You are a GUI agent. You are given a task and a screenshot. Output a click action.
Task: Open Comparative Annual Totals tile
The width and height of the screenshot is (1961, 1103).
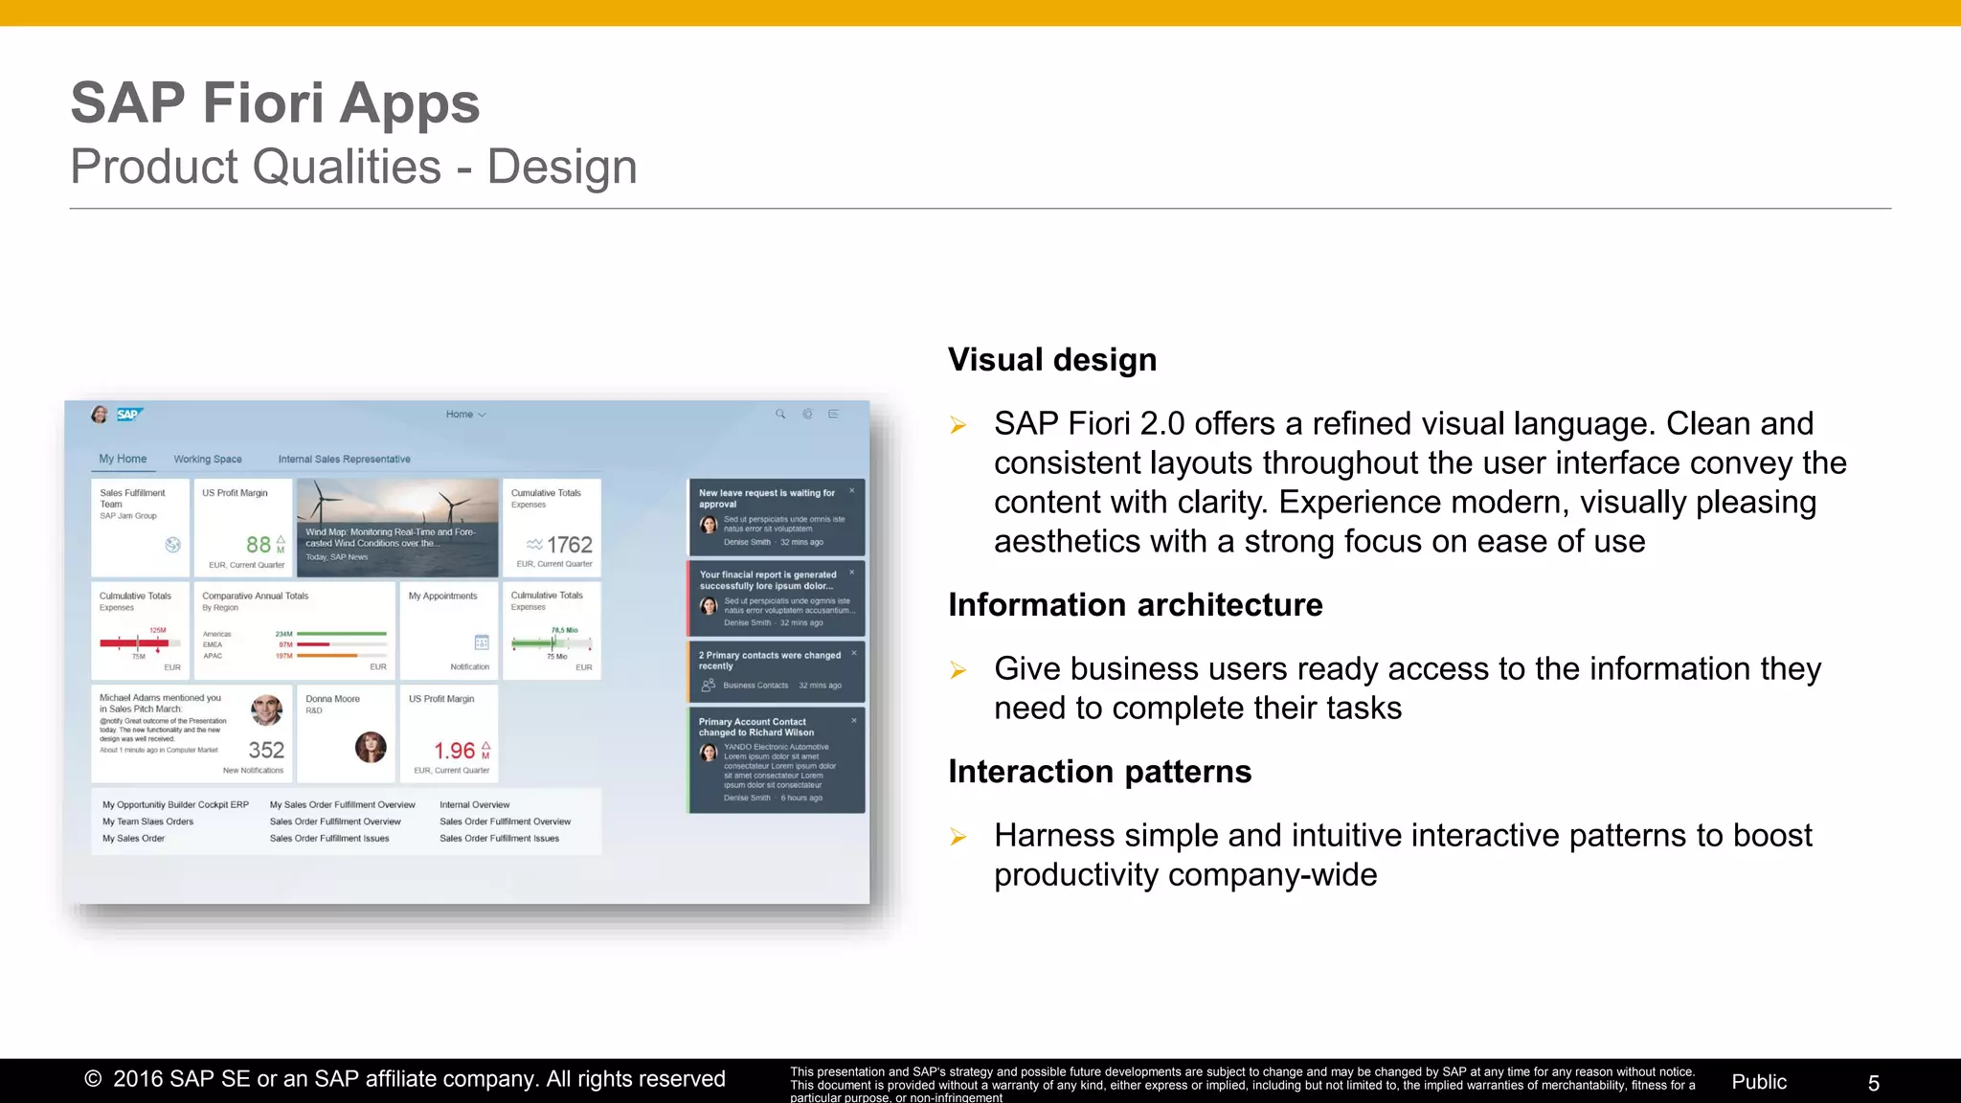pyautogui.click(x=295, y=631)
